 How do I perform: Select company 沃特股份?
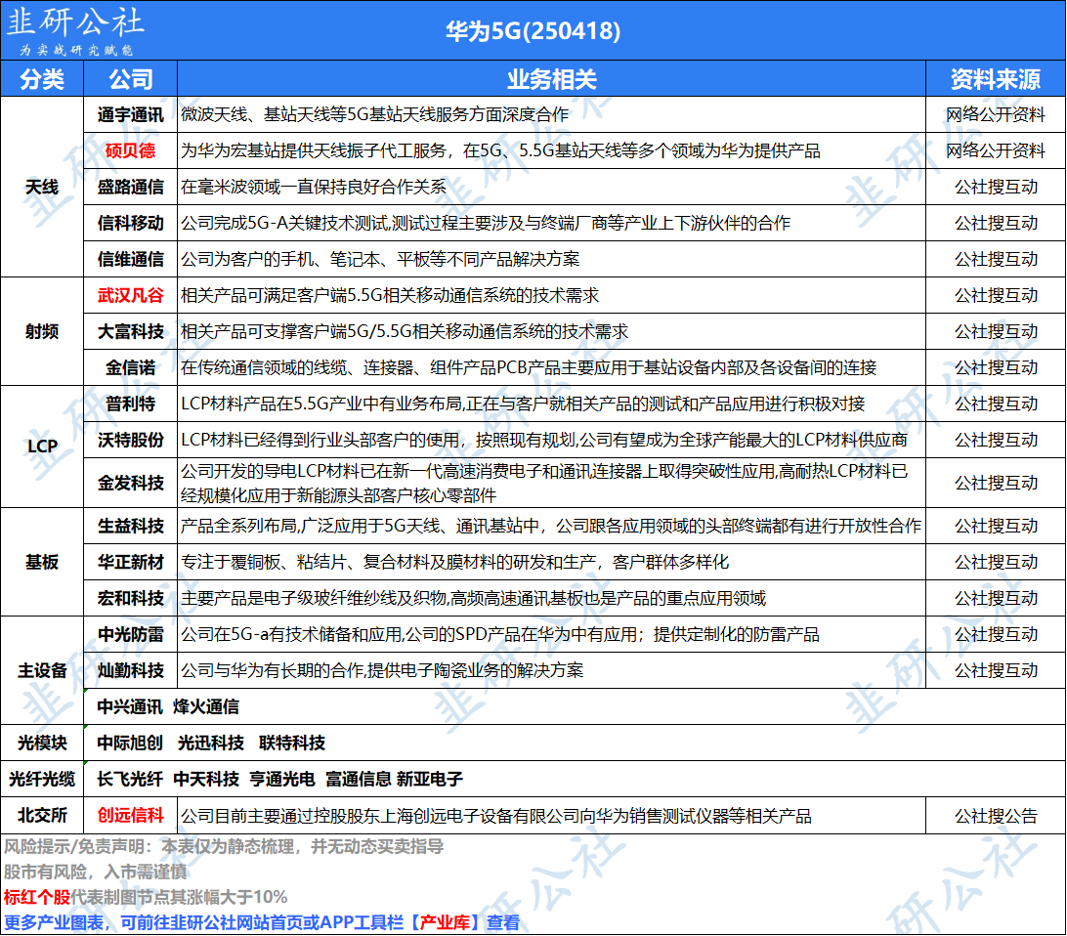[x=131, y=440]
